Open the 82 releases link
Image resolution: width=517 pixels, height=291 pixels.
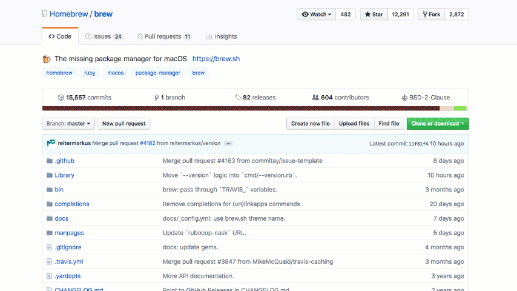coord(255,98)
